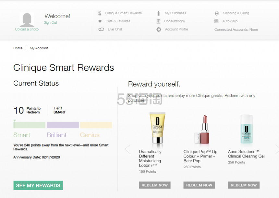Viewport: 279px width, 198px height.
Task: Open My Account breadcrumb
Action: click(39, 48)
